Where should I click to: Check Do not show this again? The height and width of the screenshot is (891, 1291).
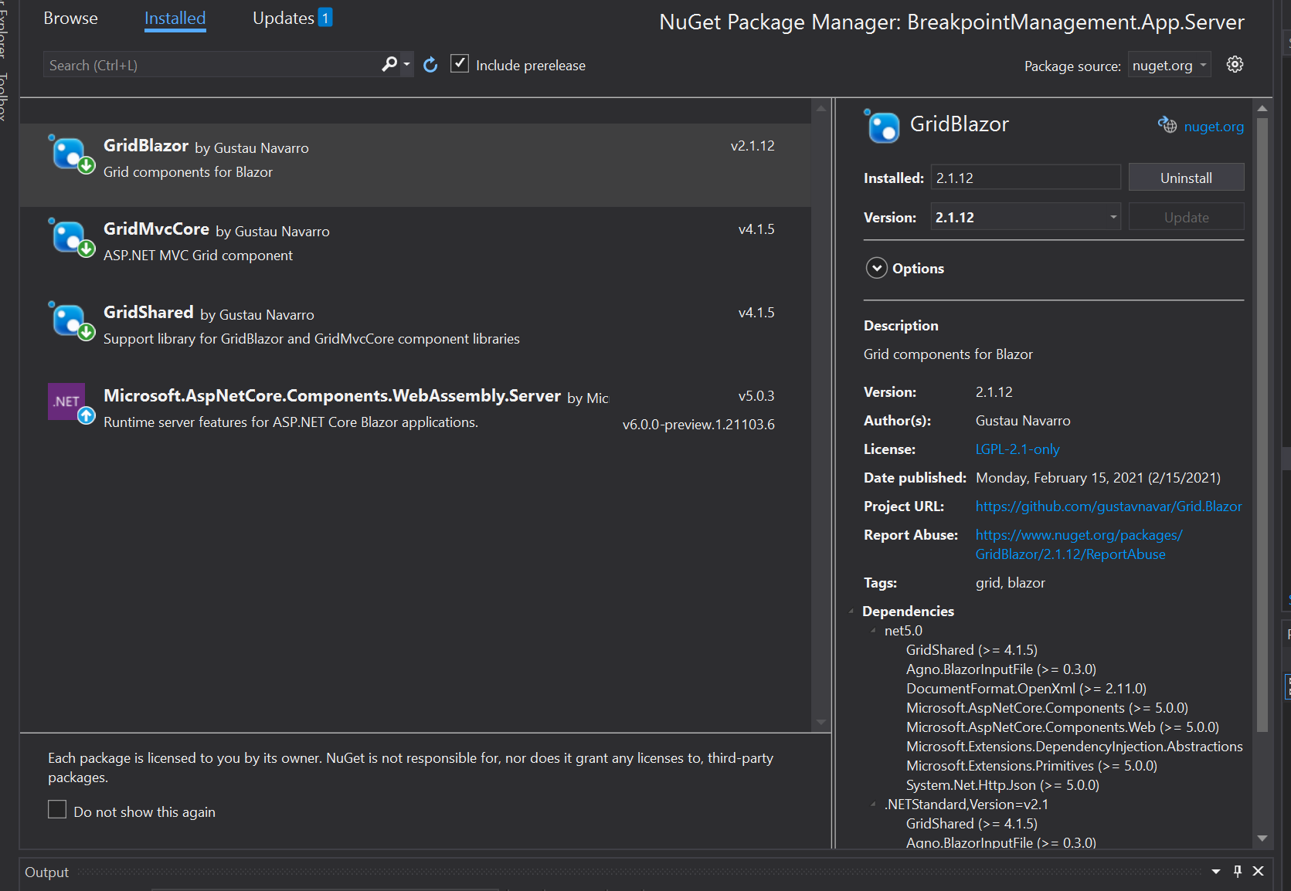[57, 809]
